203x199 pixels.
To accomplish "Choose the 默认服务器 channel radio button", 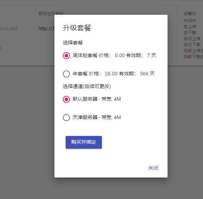I will pyautogui.click(x=66, y=99).
